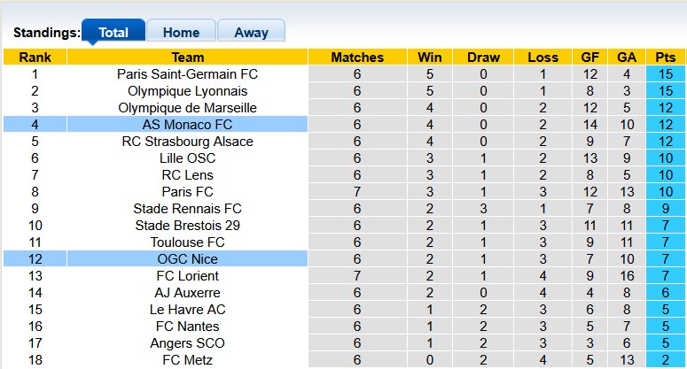The height and width of the screenshot is (369, 687).
Task: Click FC Metz at the bottom
Action: click(x=187, y=360)
